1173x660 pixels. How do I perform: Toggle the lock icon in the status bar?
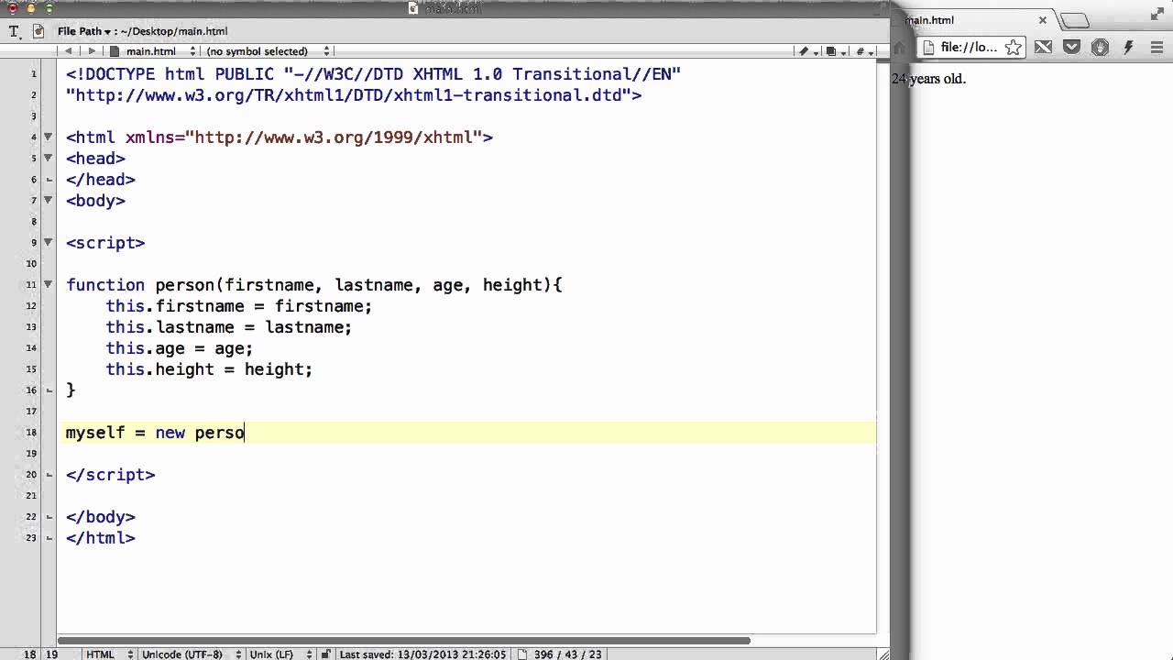(x=325, y=654)
